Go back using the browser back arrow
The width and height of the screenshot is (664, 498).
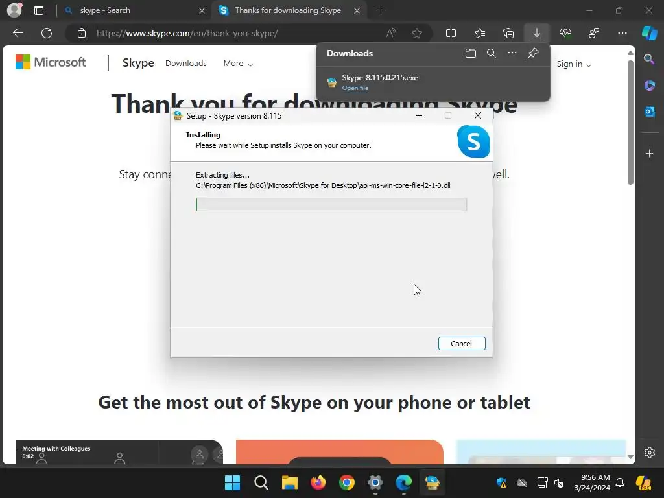pos(18,33)
